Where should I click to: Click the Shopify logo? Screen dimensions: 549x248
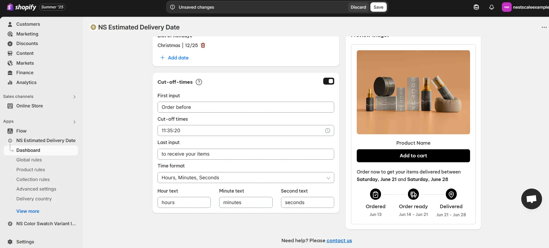(x=21, y=7)
